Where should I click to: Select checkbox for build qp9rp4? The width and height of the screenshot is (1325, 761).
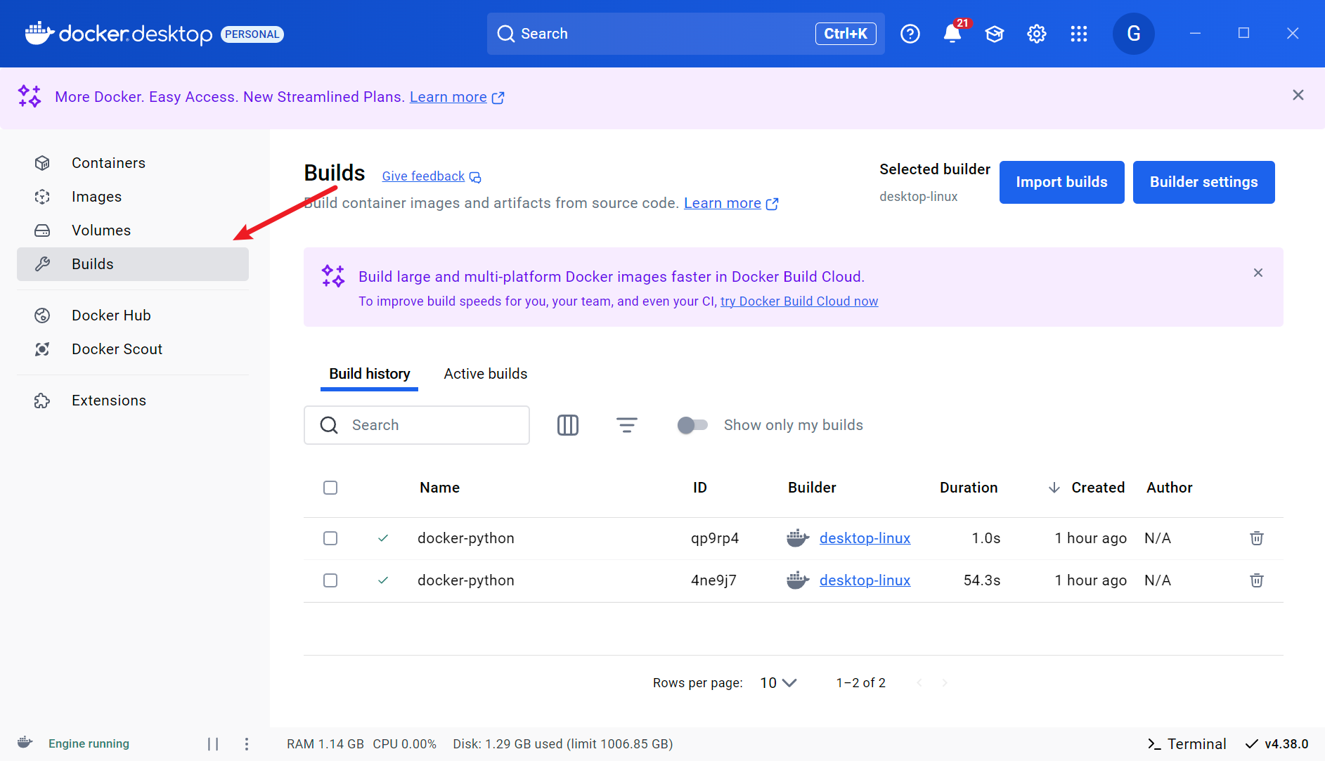(330, 538)
